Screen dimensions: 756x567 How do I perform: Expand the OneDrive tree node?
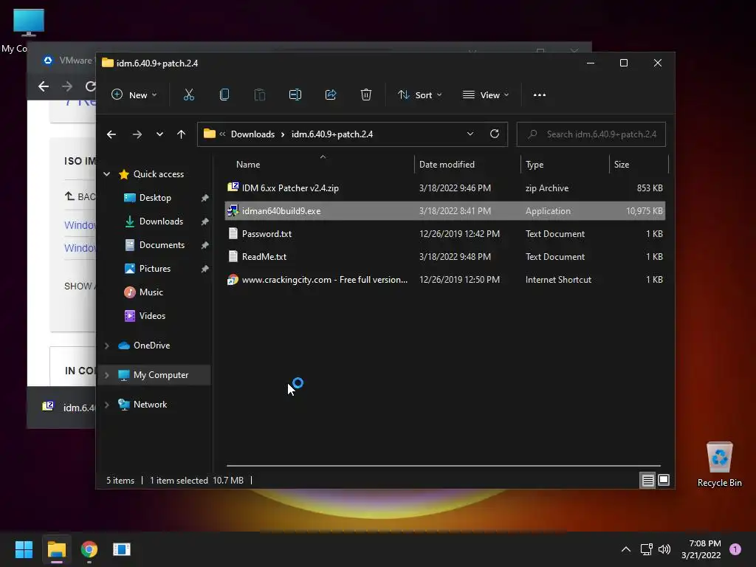point(106,346)
